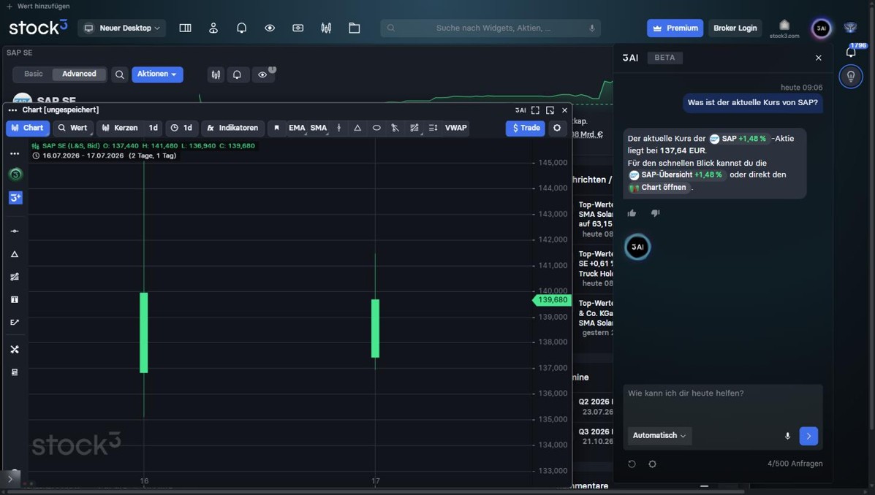
Task: Click the money banknote icon in top bar
Action: (298, 28)
